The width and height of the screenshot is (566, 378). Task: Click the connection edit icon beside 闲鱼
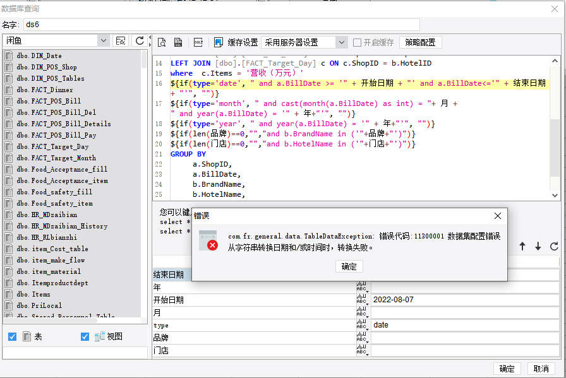point(120,41)
